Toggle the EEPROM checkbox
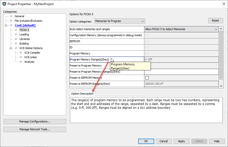This screenshot has width=228, height=147. tap(147, 41)
